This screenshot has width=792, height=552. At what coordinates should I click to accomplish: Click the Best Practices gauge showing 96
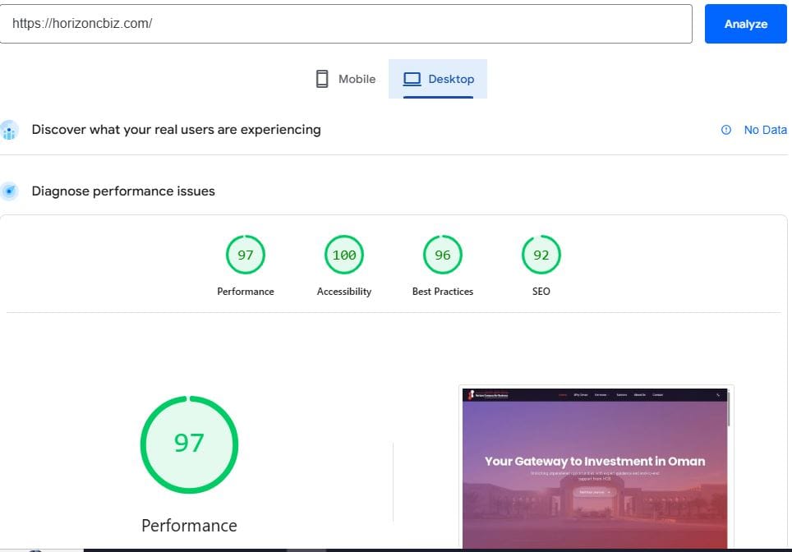[x=442, y=255]
